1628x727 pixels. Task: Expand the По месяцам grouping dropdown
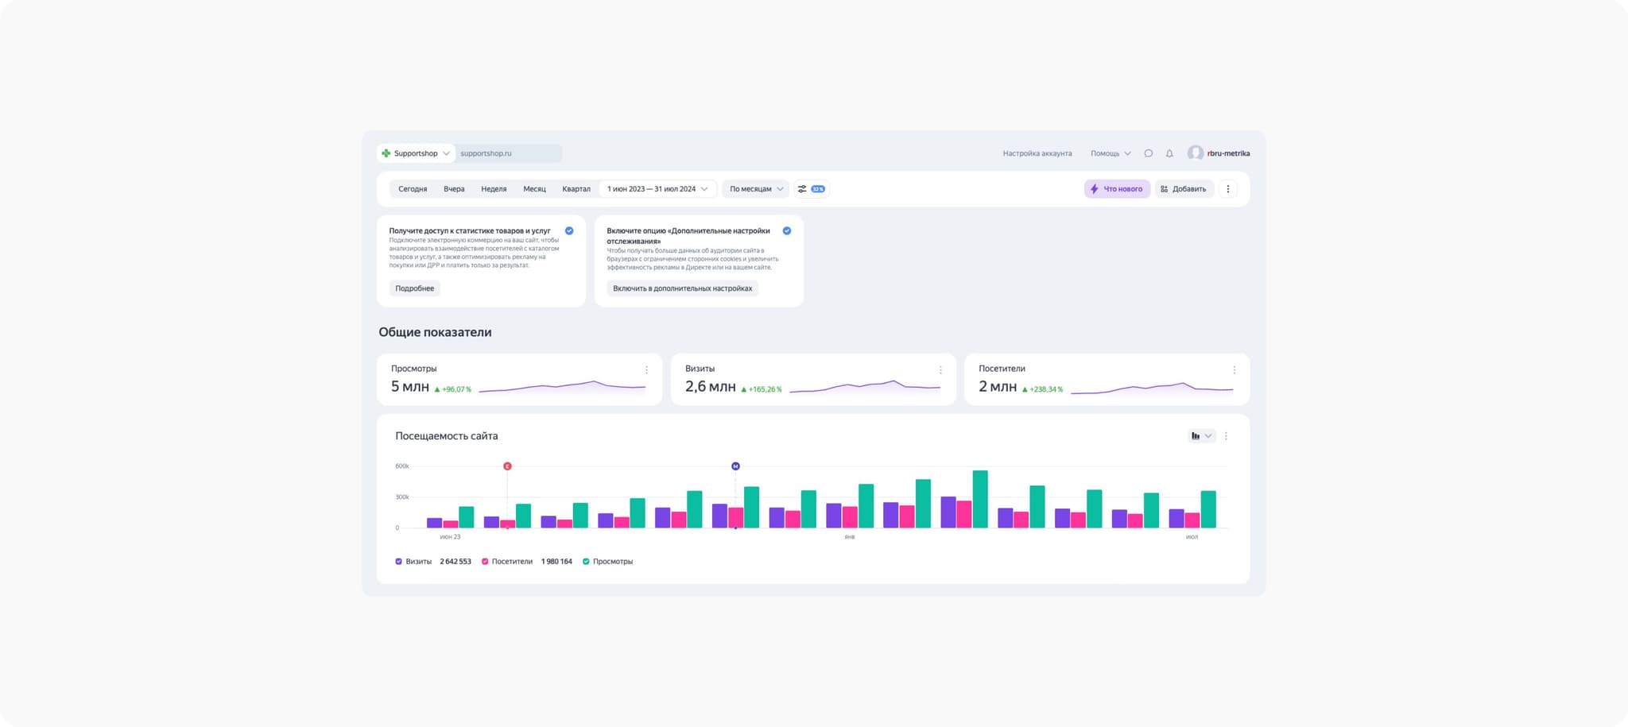pos(756,189)
